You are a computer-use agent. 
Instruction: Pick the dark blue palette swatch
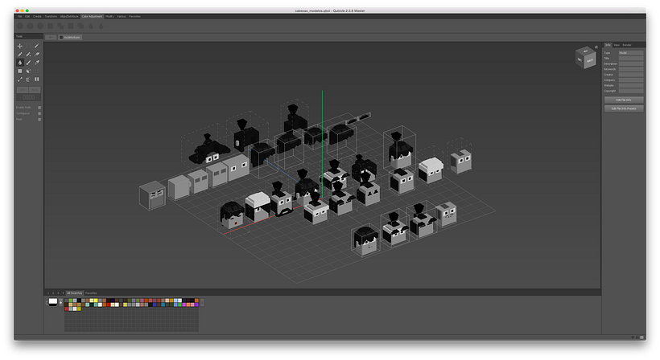pyautogui.click(x=155, y=305)
